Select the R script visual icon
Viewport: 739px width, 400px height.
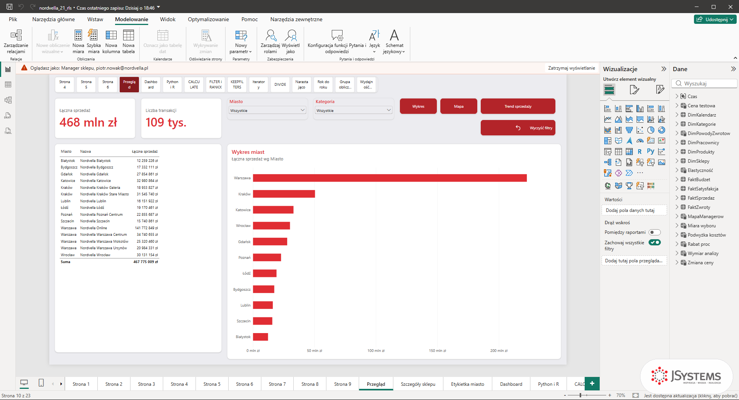640,152
